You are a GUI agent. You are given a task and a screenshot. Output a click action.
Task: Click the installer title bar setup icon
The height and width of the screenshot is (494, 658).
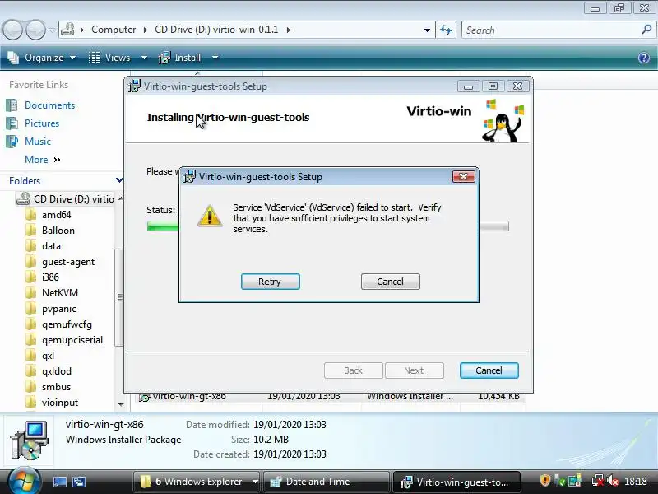[x=134, y=86]
